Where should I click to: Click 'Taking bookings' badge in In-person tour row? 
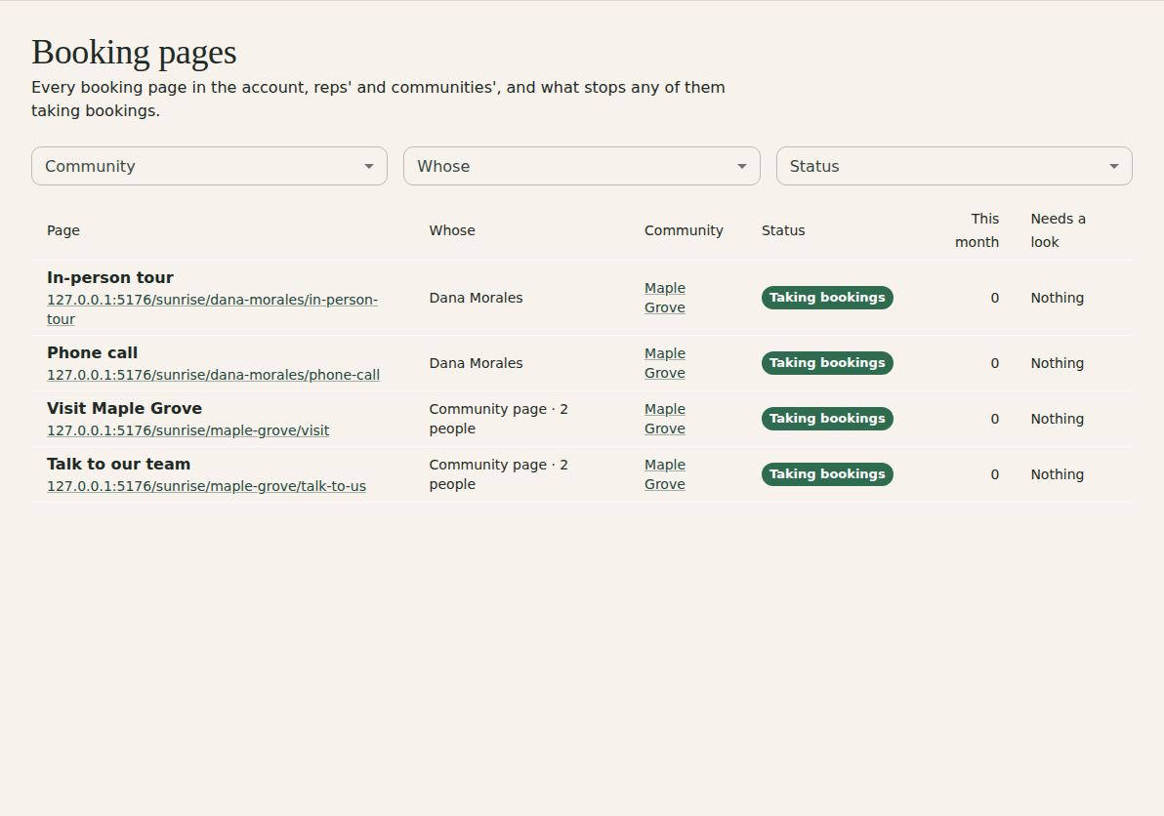(x=827, y=298)
